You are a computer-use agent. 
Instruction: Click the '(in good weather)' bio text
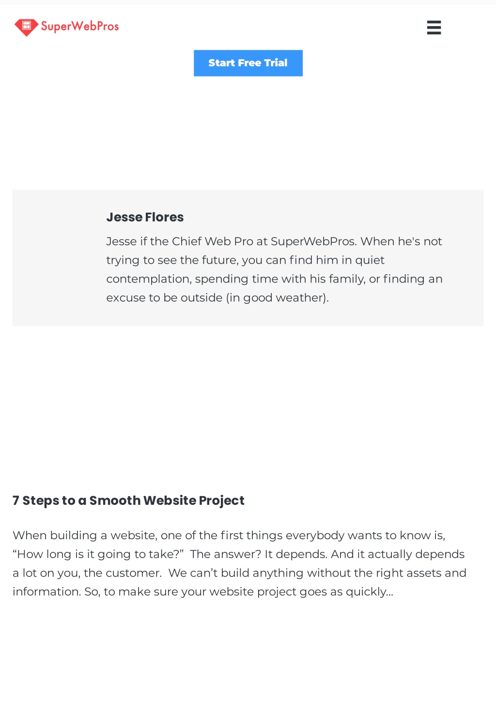[x=277, y=298]
